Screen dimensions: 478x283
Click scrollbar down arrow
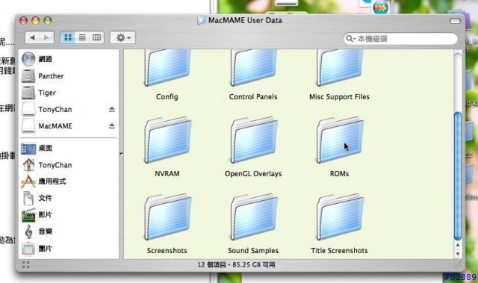[x=458, y=253]
